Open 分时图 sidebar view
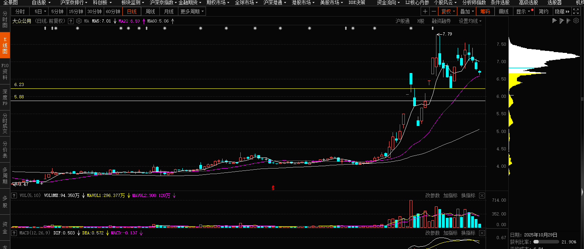This screenshot has height=249, width=584. [5, 19]
